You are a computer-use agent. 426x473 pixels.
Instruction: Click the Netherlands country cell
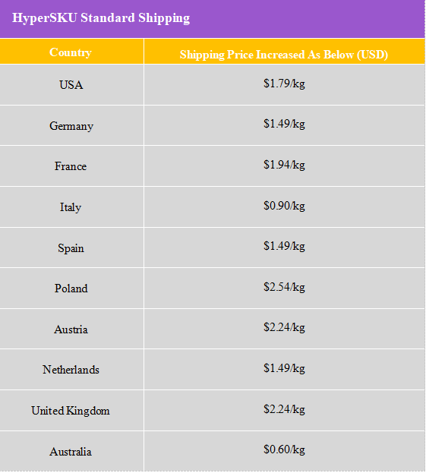[72, 370]
